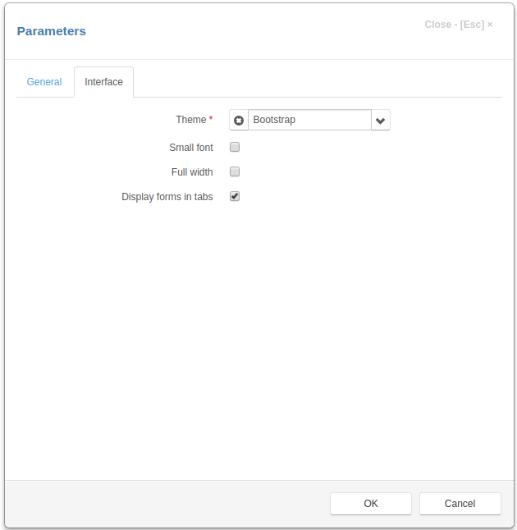Expand the Theme dropdown arrow
Image resolution: width=517 pixels, height=530 pixels.
(381, 120)
